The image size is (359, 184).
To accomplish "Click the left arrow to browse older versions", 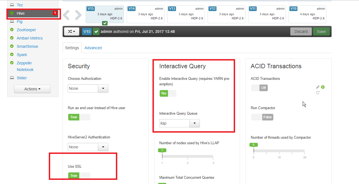I will (x=67, y=15).
